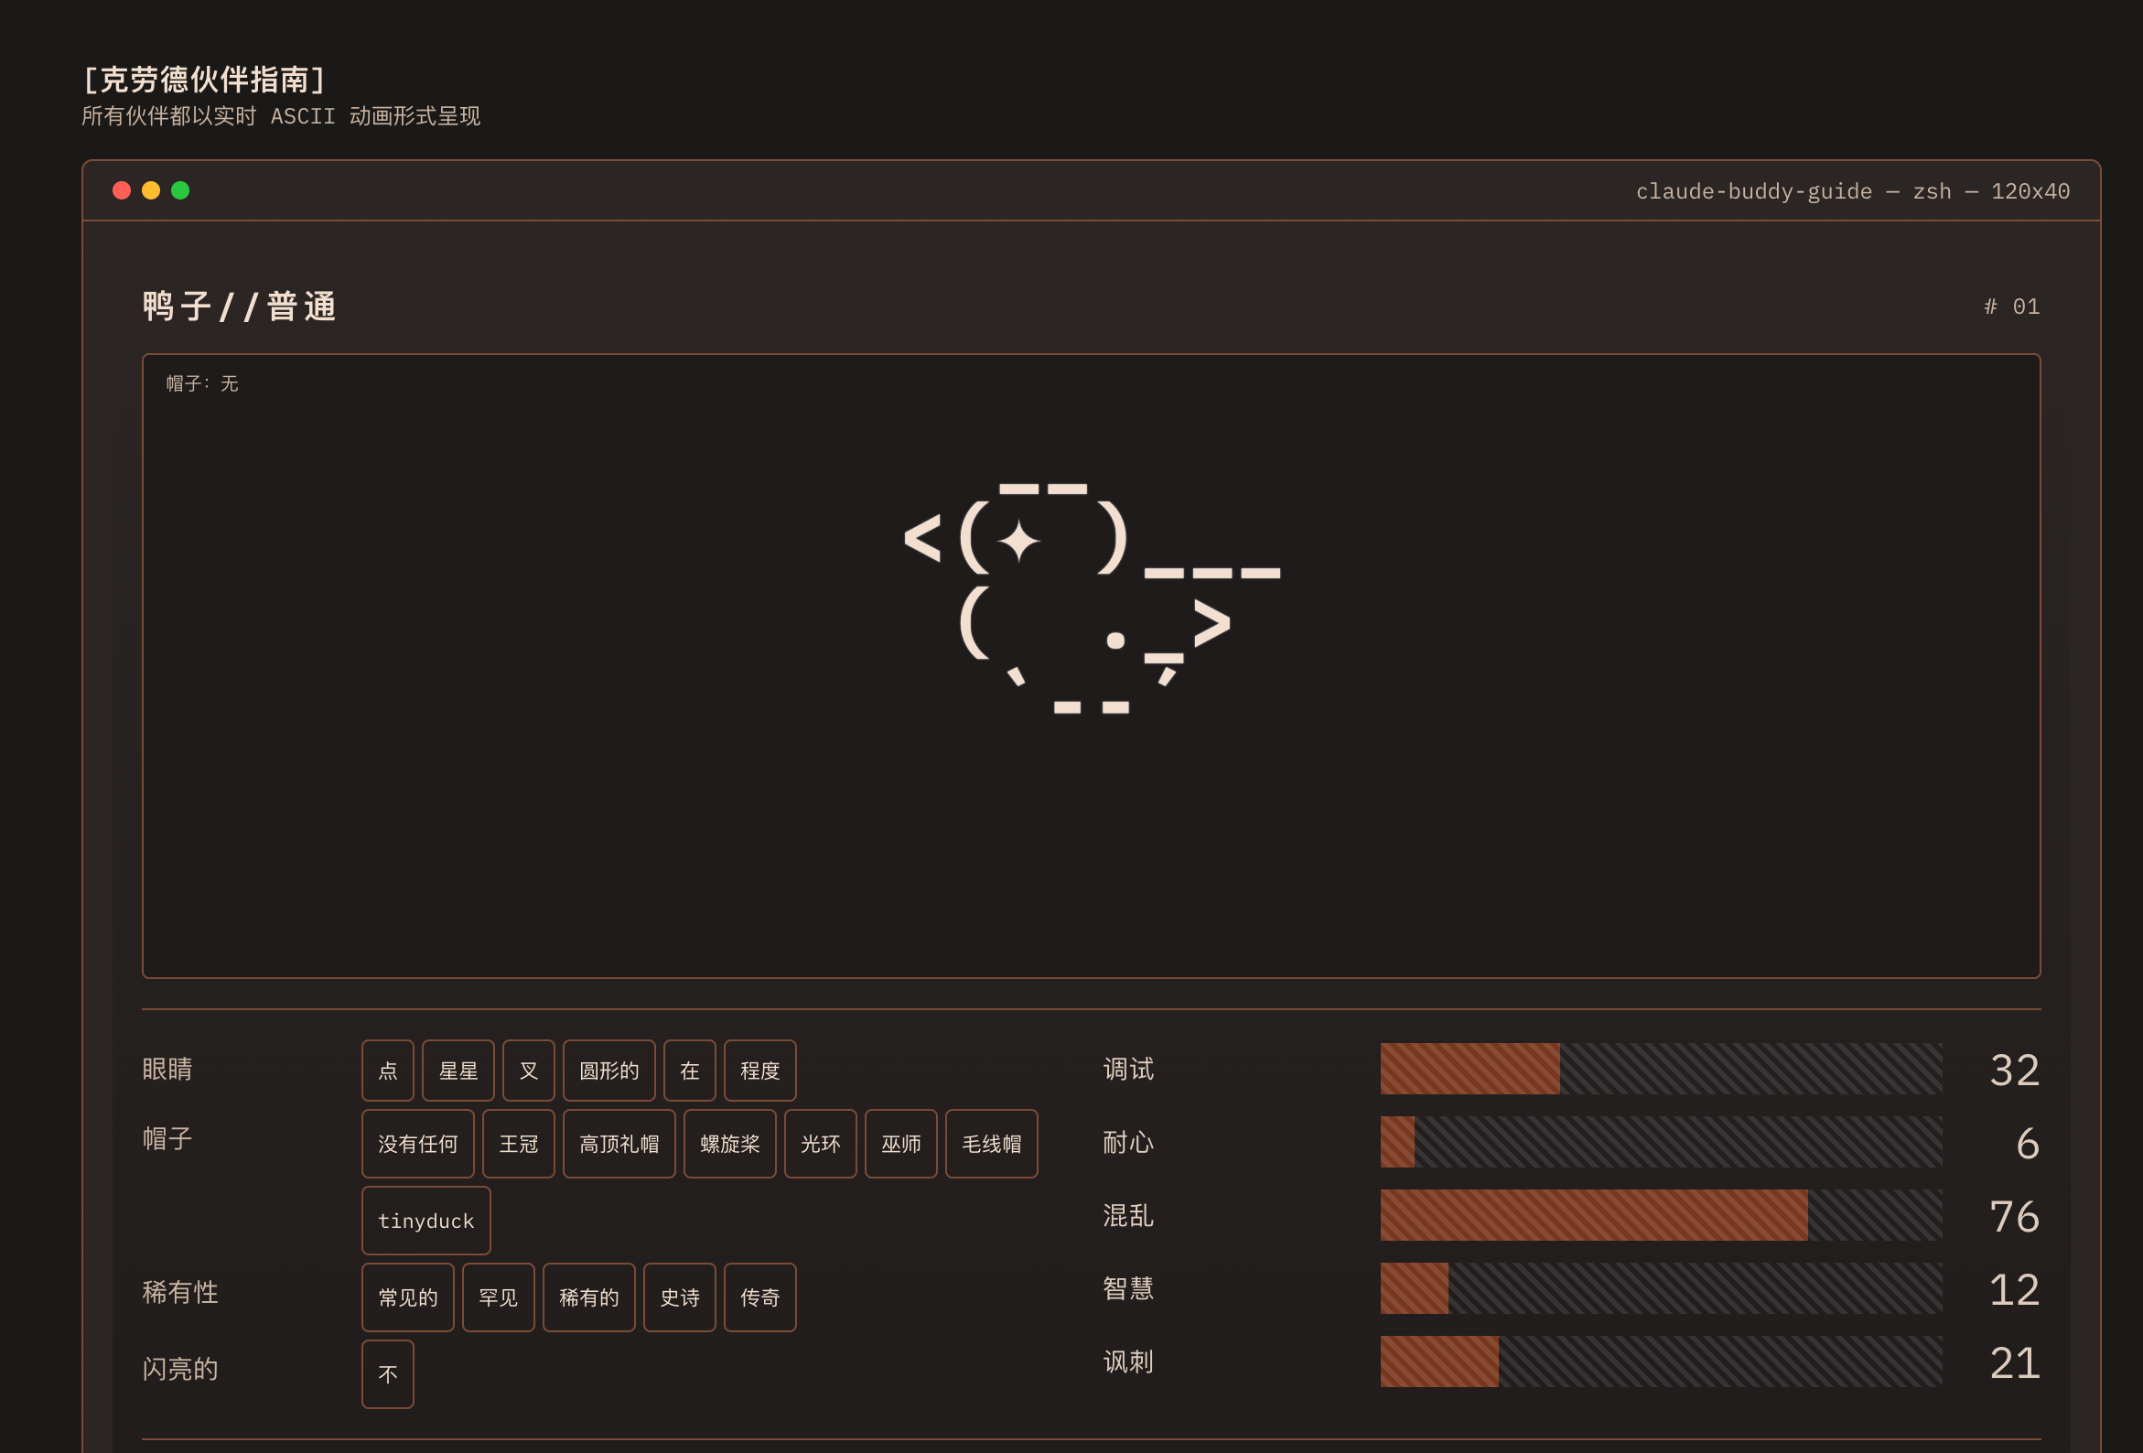Click the ASCII duck's star eye
2143x1453 pixels.
[x=1018, y=541]
